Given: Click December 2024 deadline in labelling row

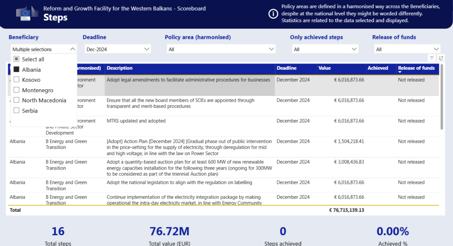Looking at the screenshot, I should [x=293, y=182].
